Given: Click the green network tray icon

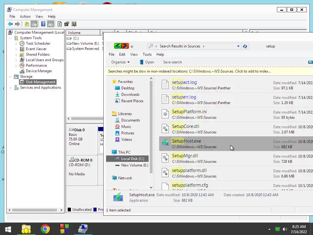Looking at the screenshot, I should coord(278,229).
